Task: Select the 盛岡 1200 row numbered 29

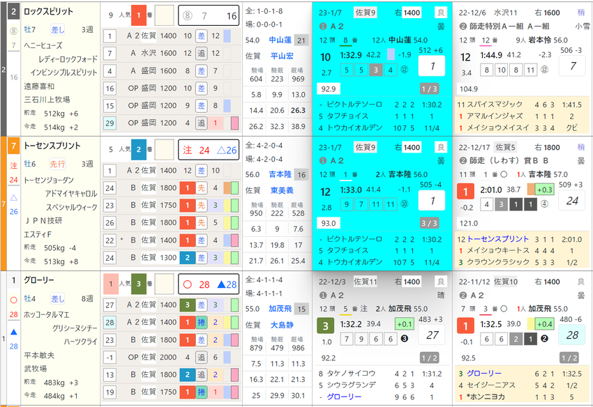Action: (172, 123)
